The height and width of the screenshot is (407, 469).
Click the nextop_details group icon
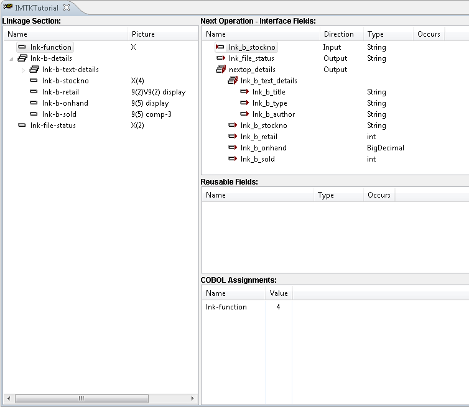click(221, 70)
